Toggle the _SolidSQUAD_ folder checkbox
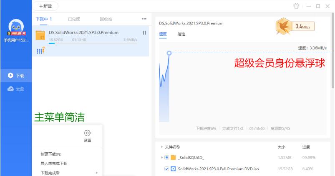 166,157
